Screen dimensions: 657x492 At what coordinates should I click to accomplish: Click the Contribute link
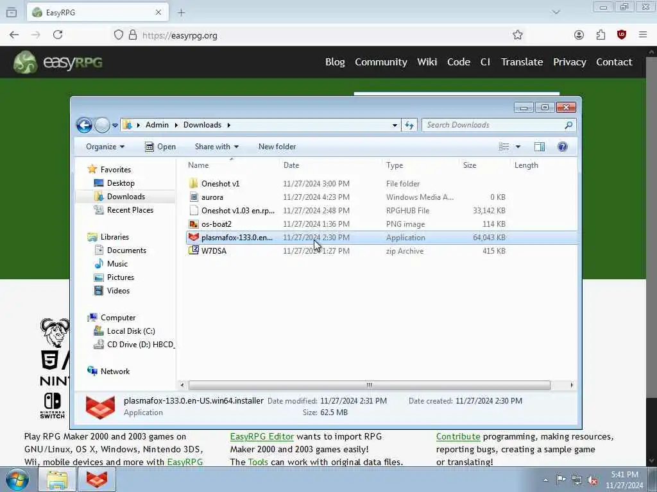point(458,436)
